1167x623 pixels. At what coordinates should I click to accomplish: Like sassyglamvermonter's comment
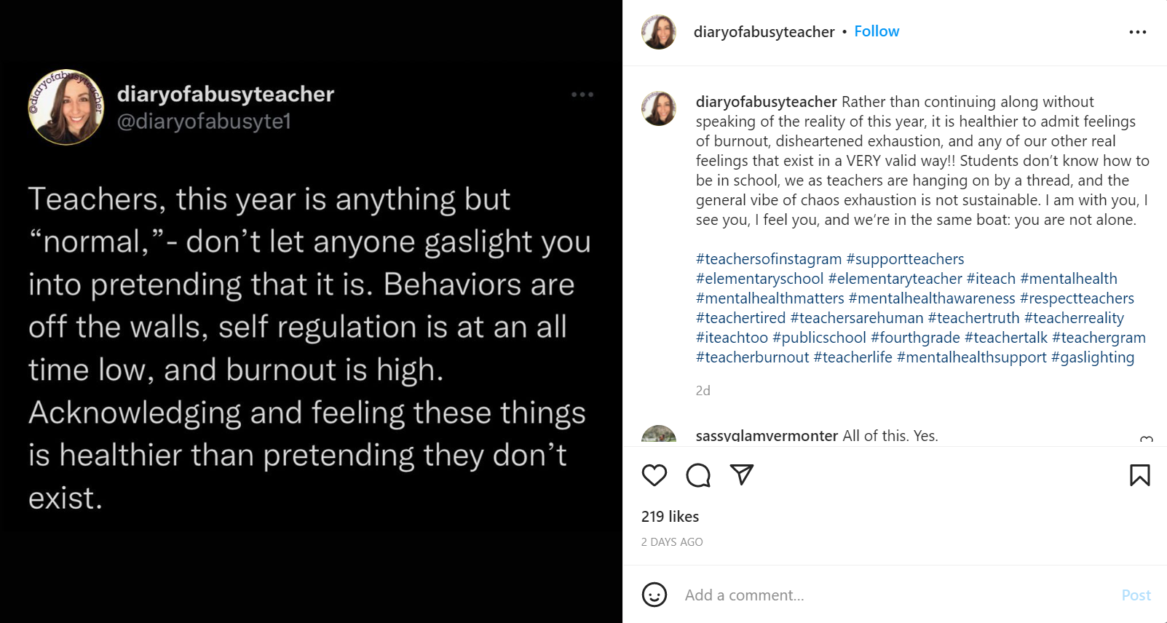pyautogui.click(x=1146, y=439)
